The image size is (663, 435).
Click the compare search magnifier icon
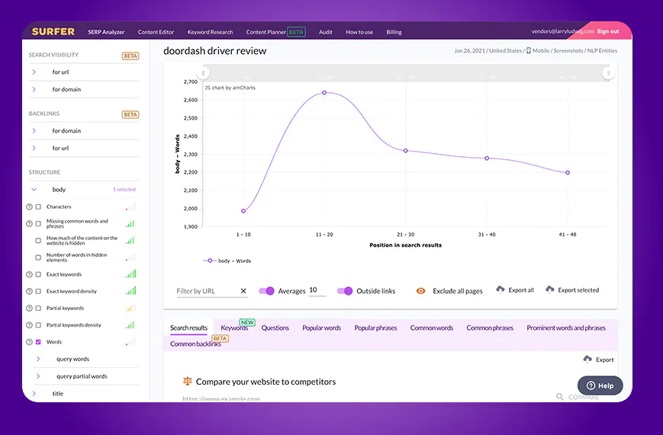coord(559,397)
